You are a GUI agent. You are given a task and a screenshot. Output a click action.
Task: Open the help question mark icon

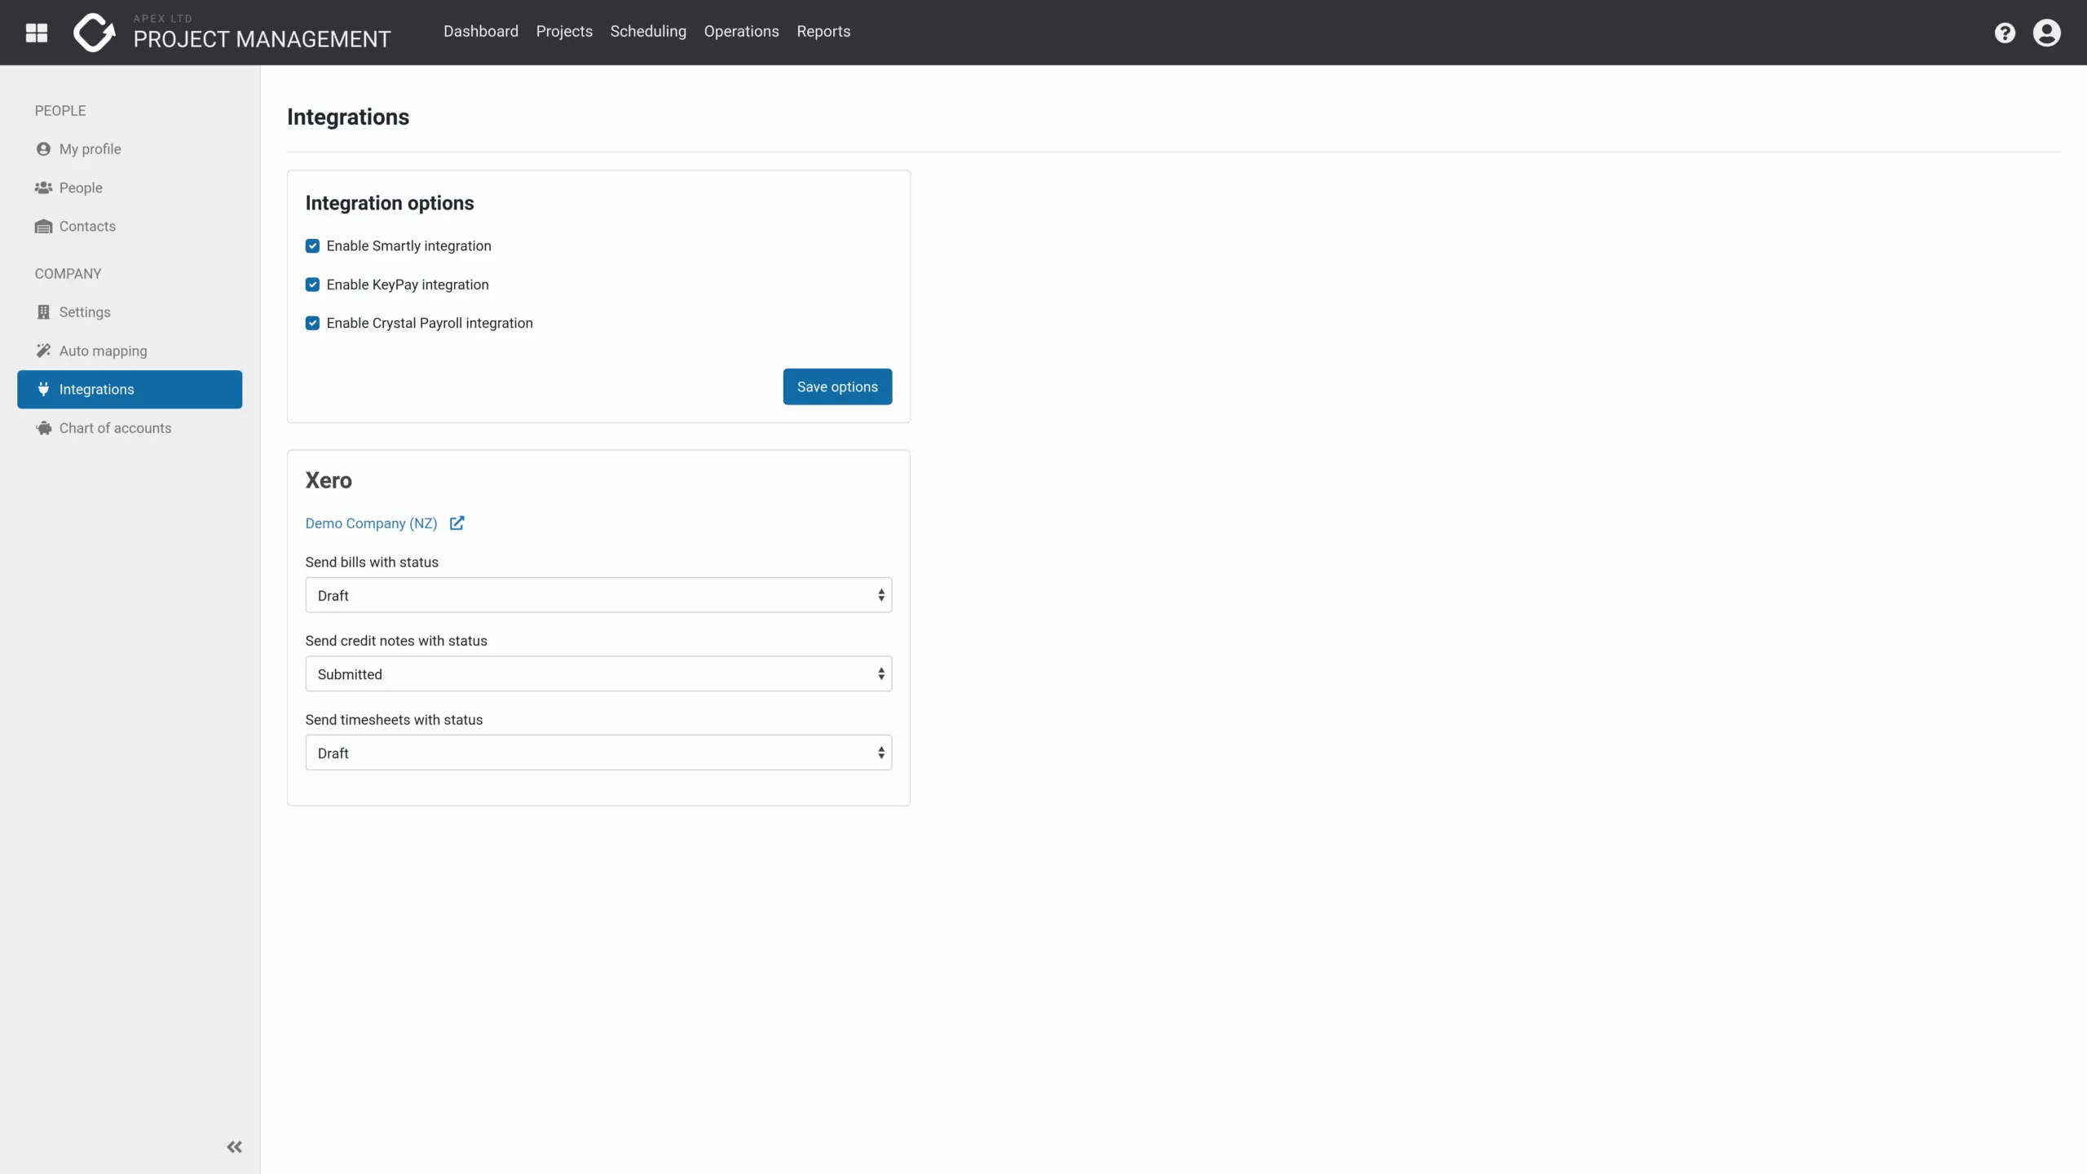[2005, 33]
